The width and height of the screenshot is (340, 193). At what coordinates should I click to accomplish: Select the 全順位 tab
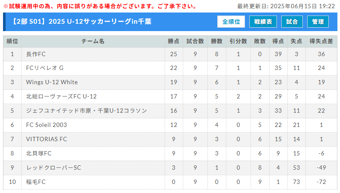(231, 22)
